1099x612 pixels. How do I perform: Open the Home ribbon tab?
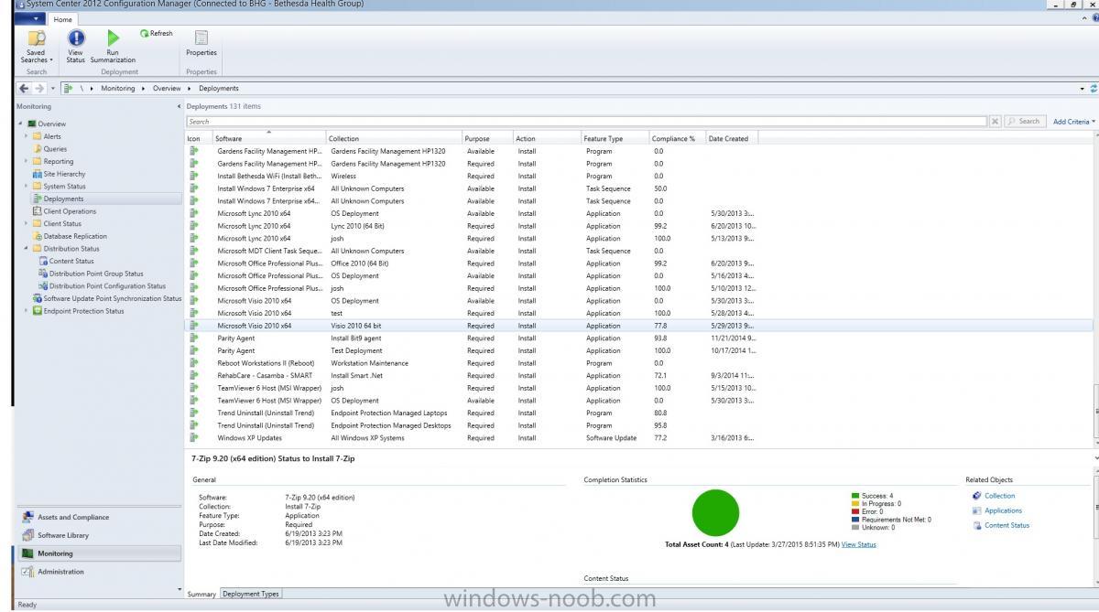[x=63, y=18]
